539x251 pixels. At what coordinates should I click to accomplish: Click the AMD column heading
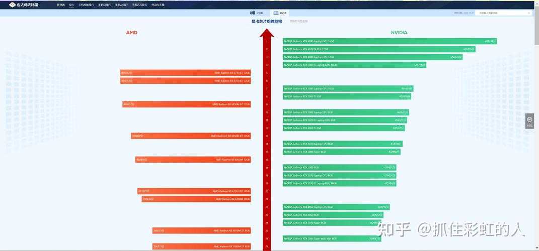tap(132, 33)
